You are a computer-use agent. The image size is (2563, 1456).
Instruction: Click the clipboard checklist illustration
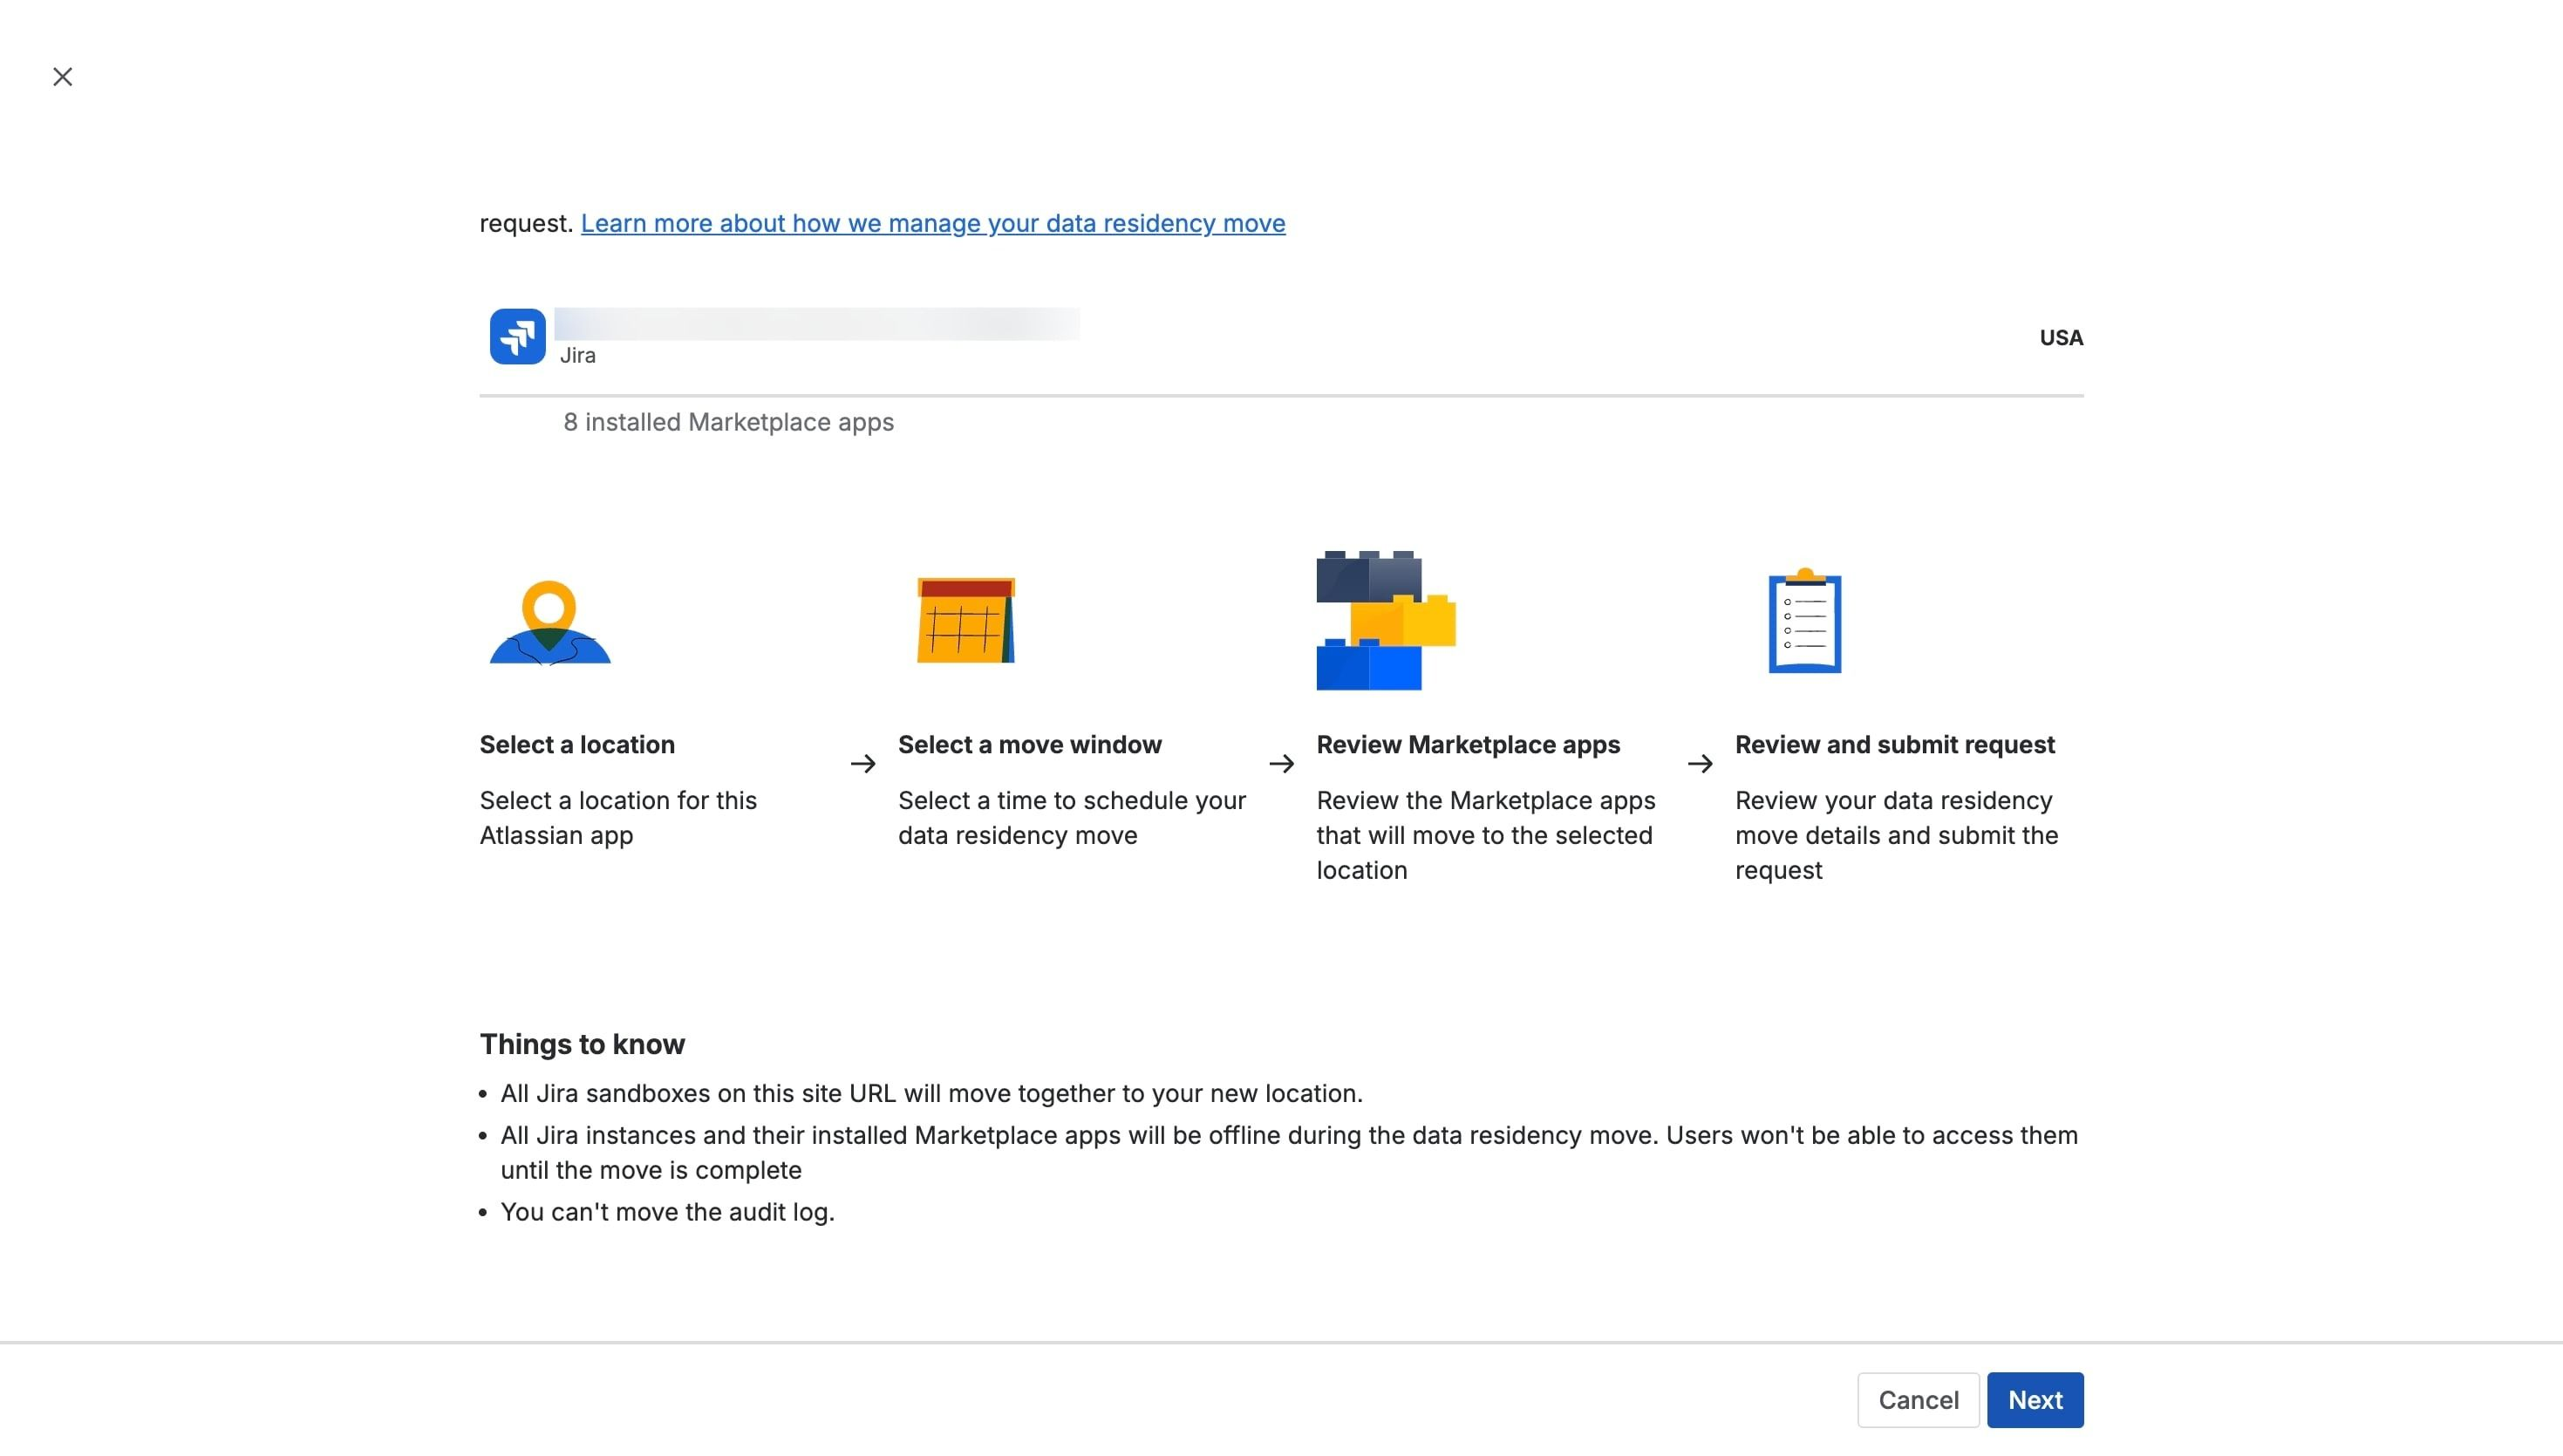(x=1804, y=620)
